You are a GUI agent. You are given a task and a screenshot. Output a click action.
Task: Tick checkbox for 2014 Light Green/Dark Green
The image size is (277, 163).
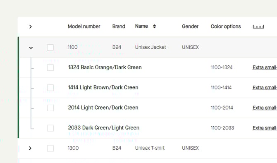pyautogui.click(x=50, y=108)
